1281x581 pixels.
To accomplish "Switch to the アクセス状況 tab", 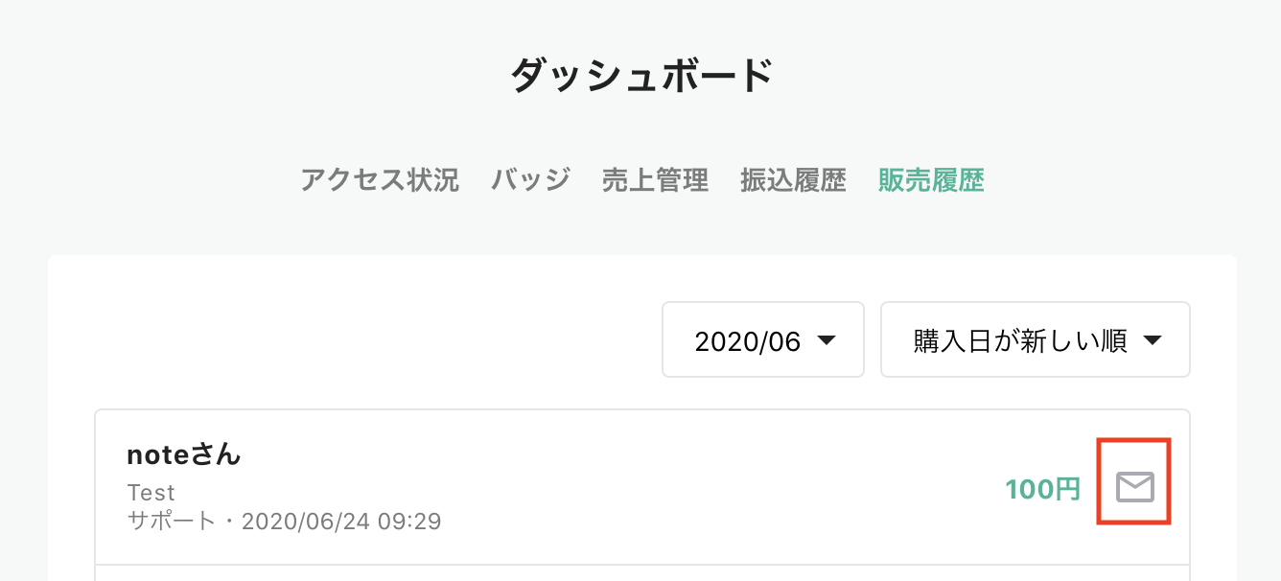I will (380, 180).
